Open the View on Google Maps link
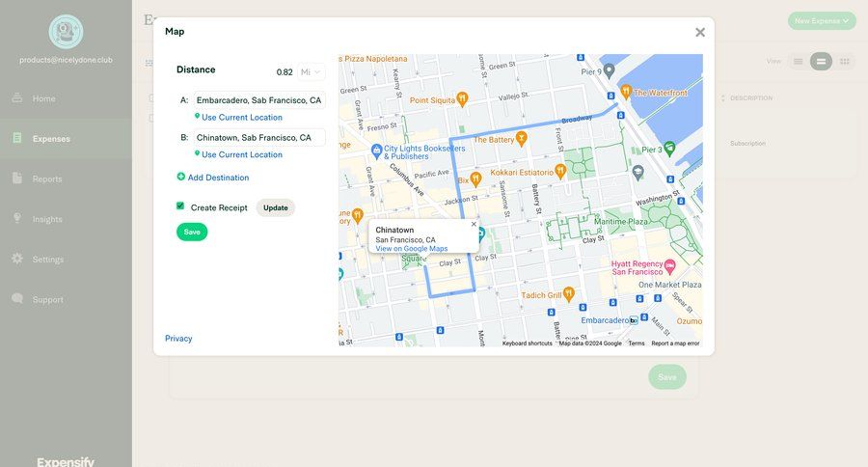 tap(411, 249)
